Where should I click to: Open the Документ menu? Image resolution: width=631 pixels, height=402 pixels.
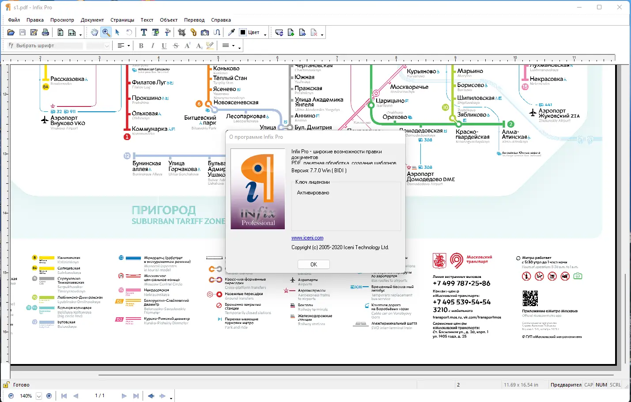[x=92, y=20]
